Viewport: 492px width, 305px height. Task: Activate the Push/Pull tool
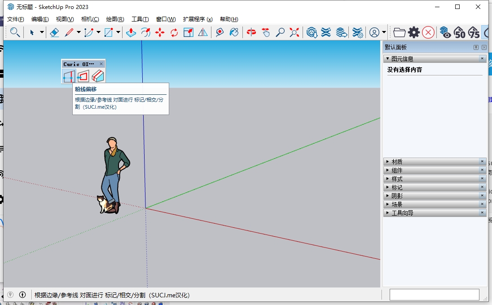click(131, 32)
